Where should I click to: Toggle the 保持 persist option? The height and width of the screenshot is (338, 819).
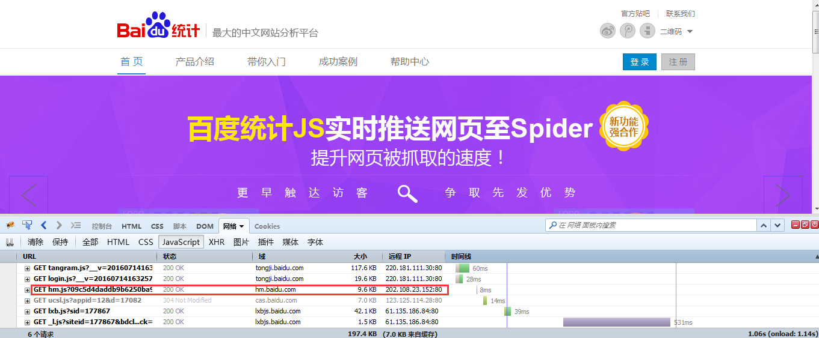tap(60, 242)
